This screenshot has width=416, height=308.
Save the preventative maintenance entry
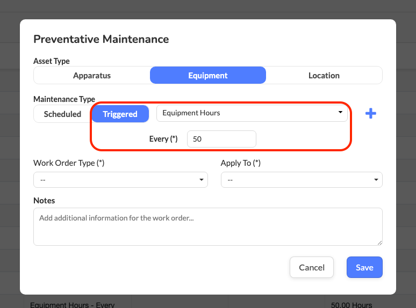coord(364,267)
